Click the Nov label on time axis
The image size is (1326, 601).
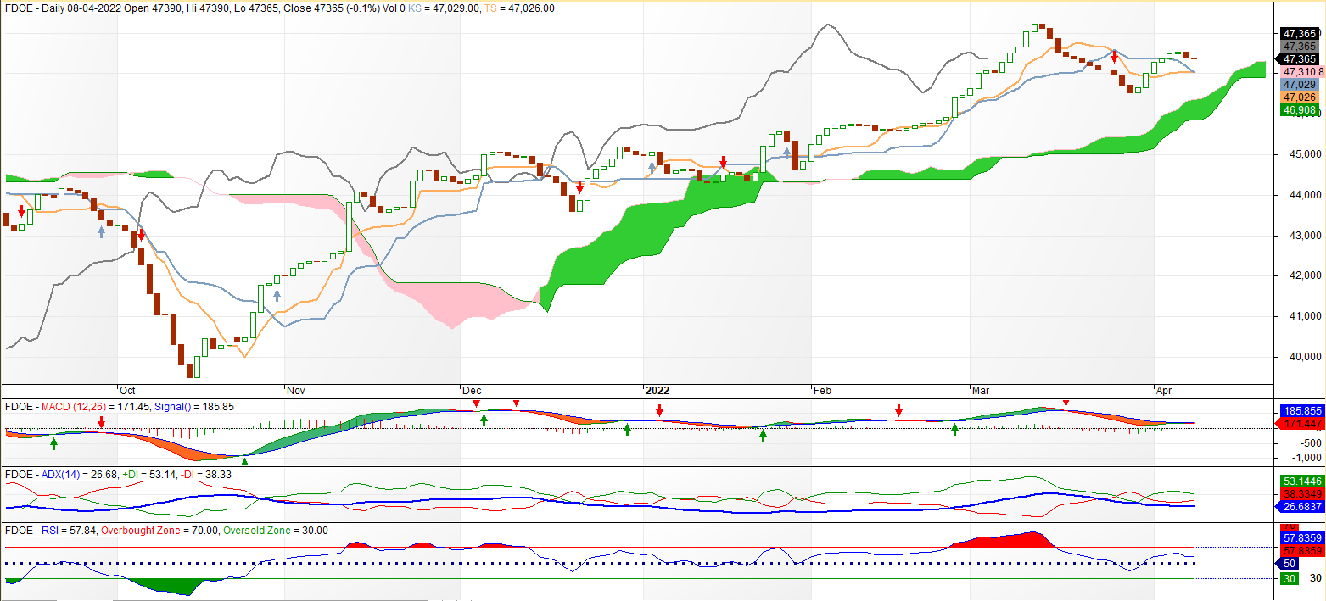[x=296, y=391]
